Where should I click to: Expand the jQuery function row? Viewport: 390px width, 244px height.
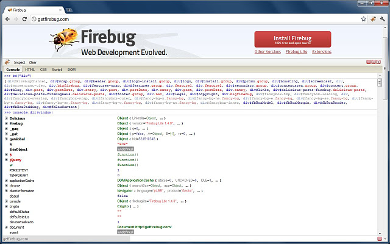6,160
